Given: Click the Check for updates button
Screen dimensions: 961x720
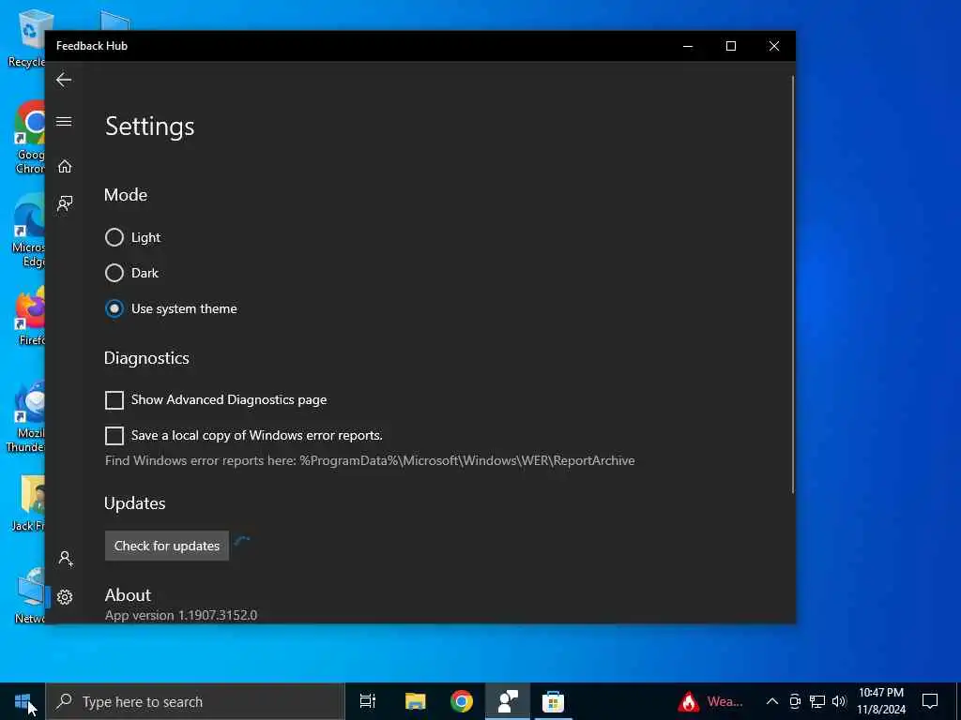Looking at the screenshot, I should coord(167,546).
